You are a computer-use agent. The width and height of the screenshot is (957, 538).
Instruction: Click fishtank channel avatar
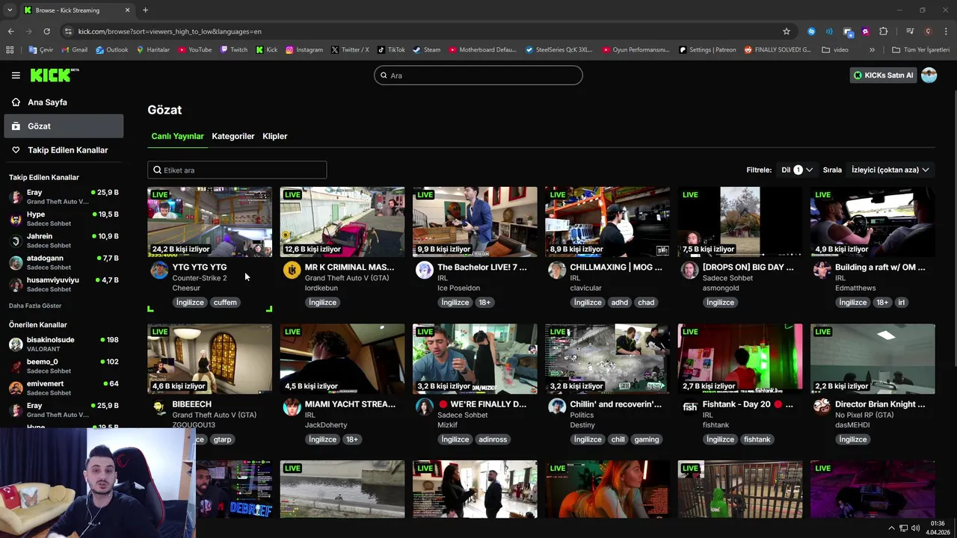pyautogui.click(x=689, y=406)
